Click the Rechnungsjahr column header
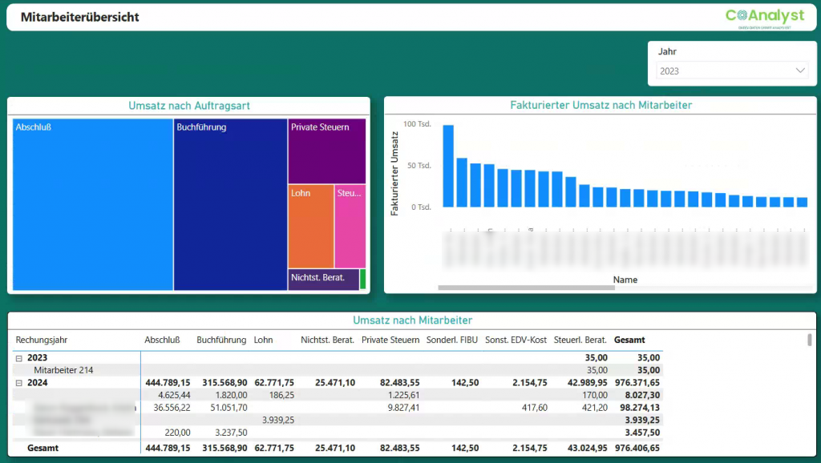821x463 pixels. 43,340
